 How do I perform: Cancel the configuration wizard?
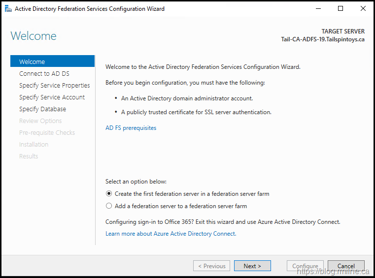click(346, 266)
